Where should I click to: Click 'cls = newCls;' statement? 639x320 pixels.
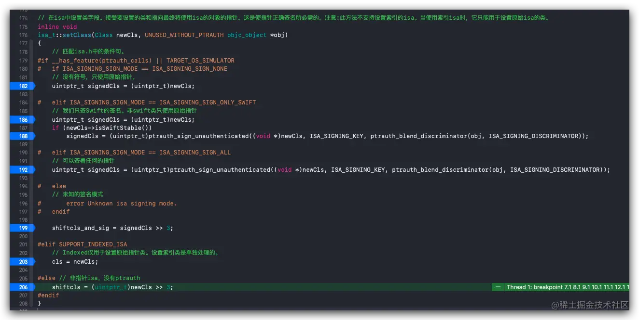click(x=75, y=262)
